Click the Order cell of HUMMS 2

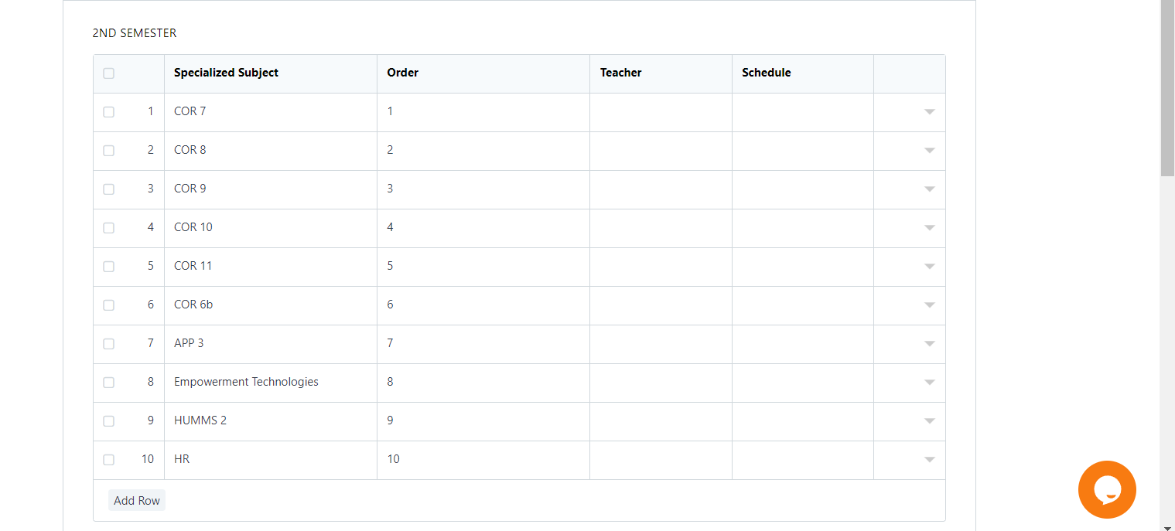tap(483, 421)
